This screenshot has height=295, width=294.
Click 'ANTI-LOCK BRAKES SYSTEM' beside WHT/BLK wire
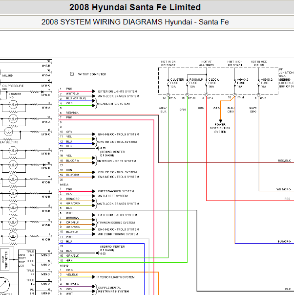118,96
